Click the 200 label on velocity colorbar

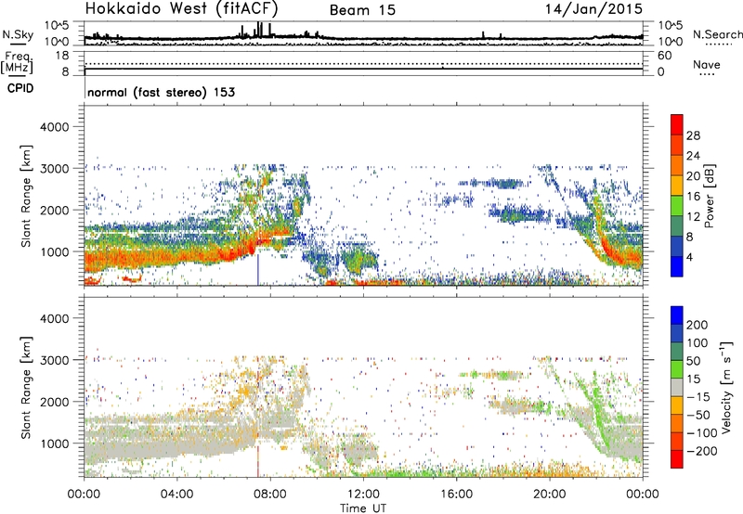697,325
